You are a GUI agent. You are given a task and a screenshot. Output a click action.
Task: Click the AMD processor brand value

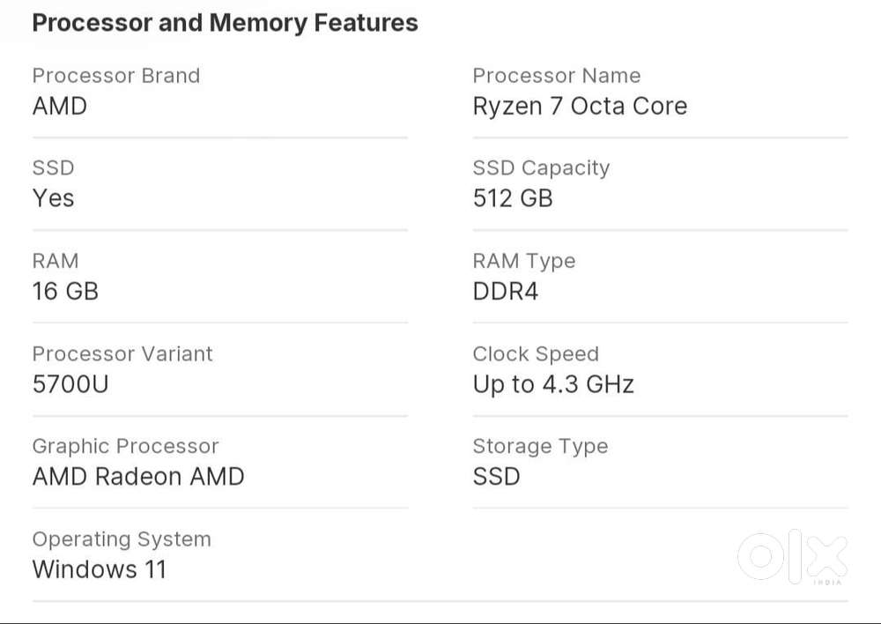pos(60,107)
